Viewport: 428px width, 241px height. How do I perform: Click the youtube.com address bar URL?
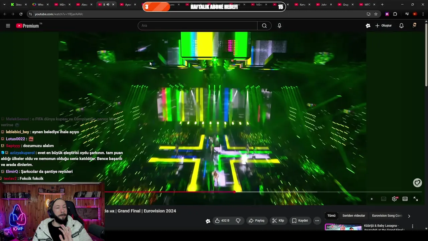(59, 14)
